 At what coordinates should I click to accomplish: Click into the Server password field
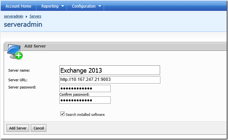coord(85,88)
